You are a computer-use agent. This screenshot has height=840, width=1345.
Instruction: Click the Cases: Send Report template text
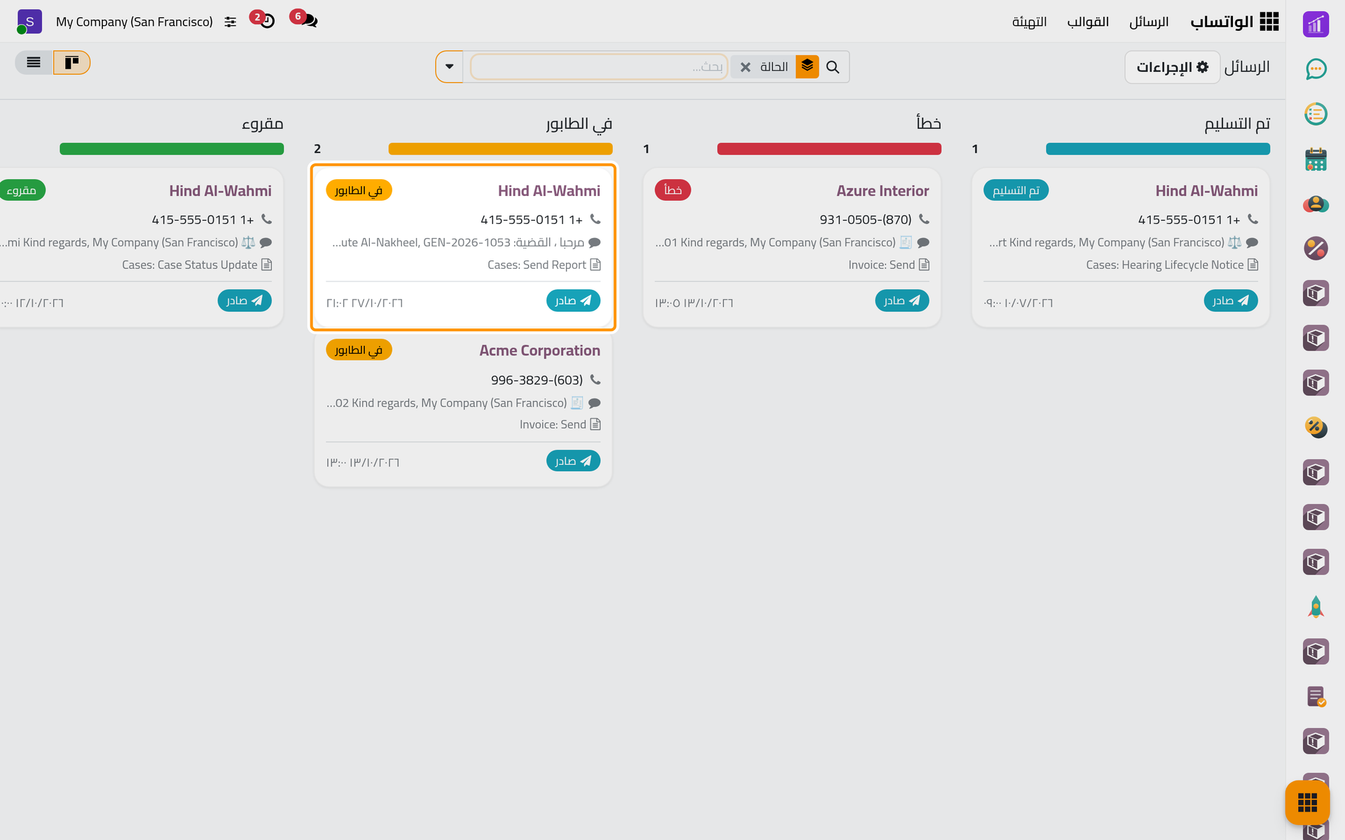[x=537, y=265]
